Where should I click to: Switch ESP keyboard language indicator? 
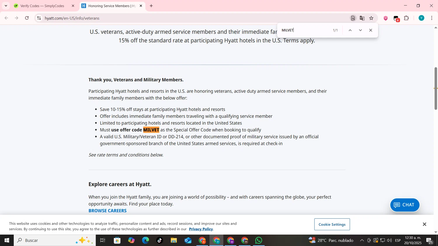click(398, 240)
